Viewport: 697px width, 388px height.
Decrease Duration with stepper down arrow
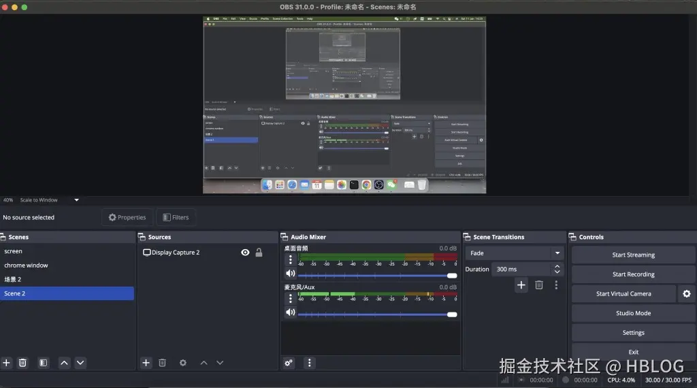557,272
